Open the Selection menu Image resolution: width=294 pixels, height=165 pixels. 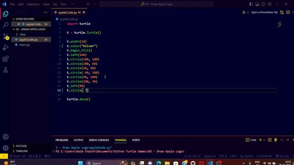point(33,4)
